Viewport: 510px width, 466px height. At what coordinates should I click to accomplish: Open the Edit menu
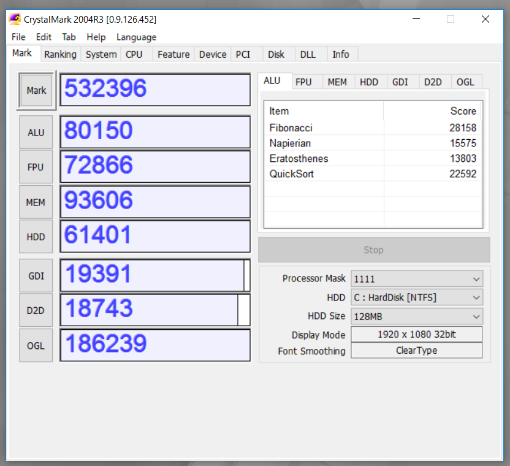(x=44, y=37)
